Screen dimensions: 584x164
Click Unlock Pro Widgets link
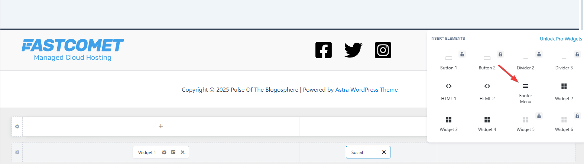pyautogui.click(x=561, y=39)
